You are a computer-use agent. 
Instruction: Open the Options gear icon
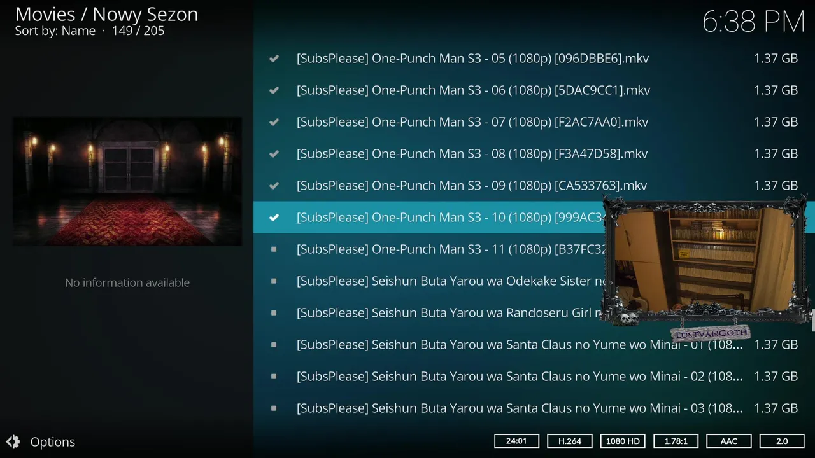coord(13,441)
